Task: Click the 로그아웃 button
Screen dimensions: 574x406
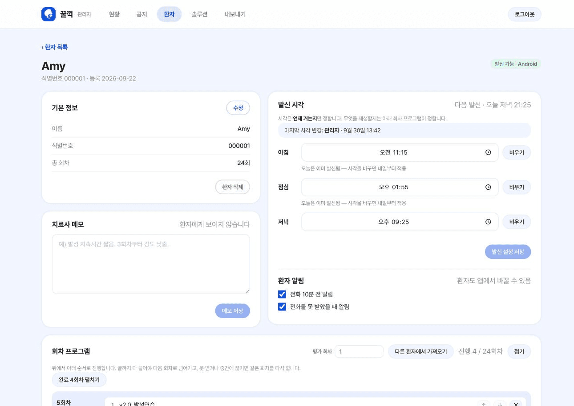Action: (525, 14)
